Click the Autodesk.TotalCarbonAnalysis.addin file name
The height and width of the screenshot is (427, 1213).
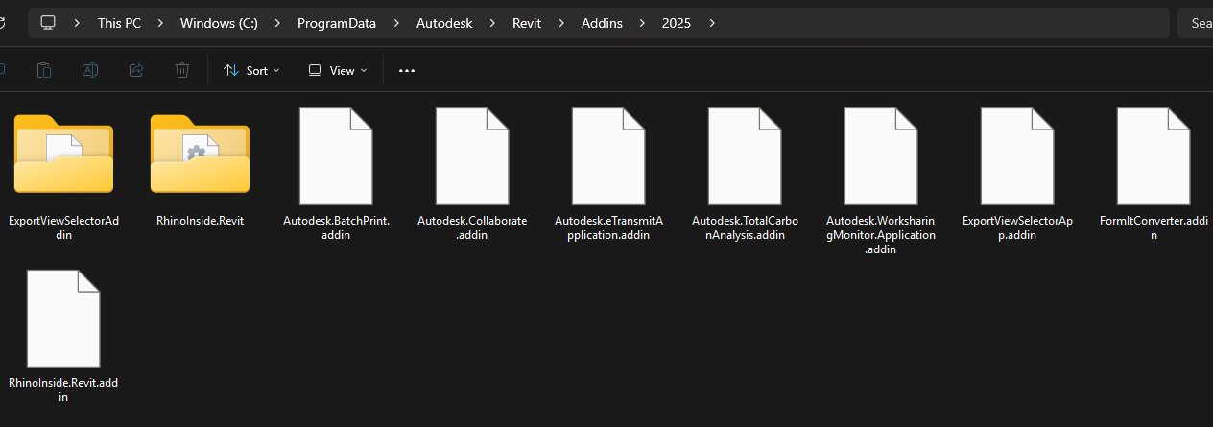click(x=745, y=227)
